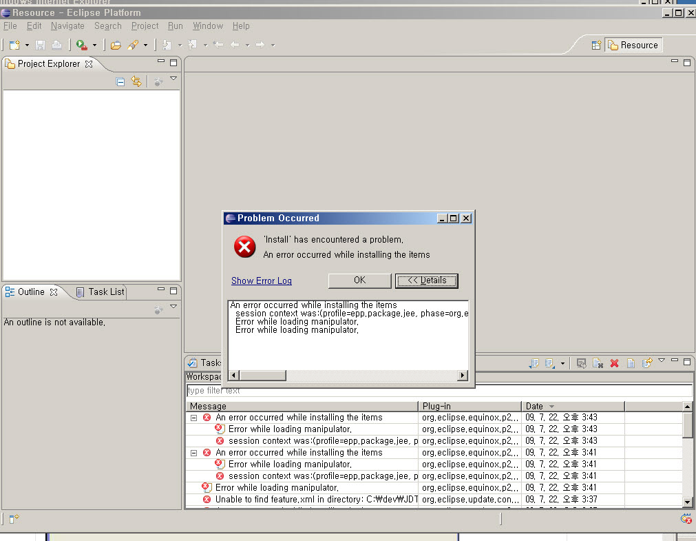Screen dimensions: 696x541
Task: Click the Print toolbar icon
Action: point(56,45)
